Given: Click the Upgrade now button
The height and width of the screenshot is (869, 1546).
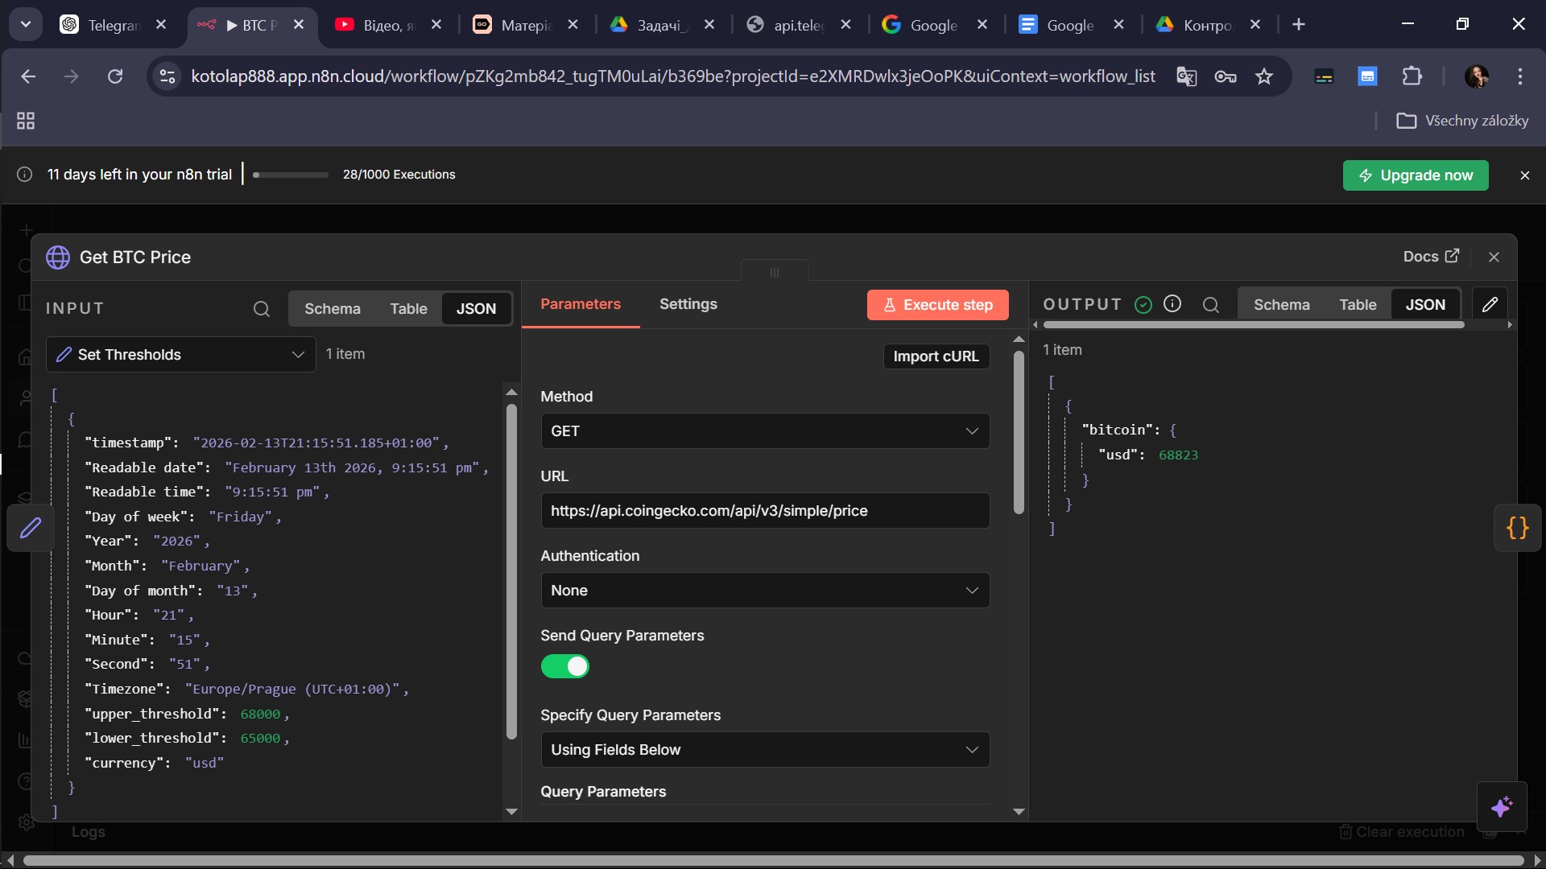Looking at the screenshot, I should tap(1416, 175).
